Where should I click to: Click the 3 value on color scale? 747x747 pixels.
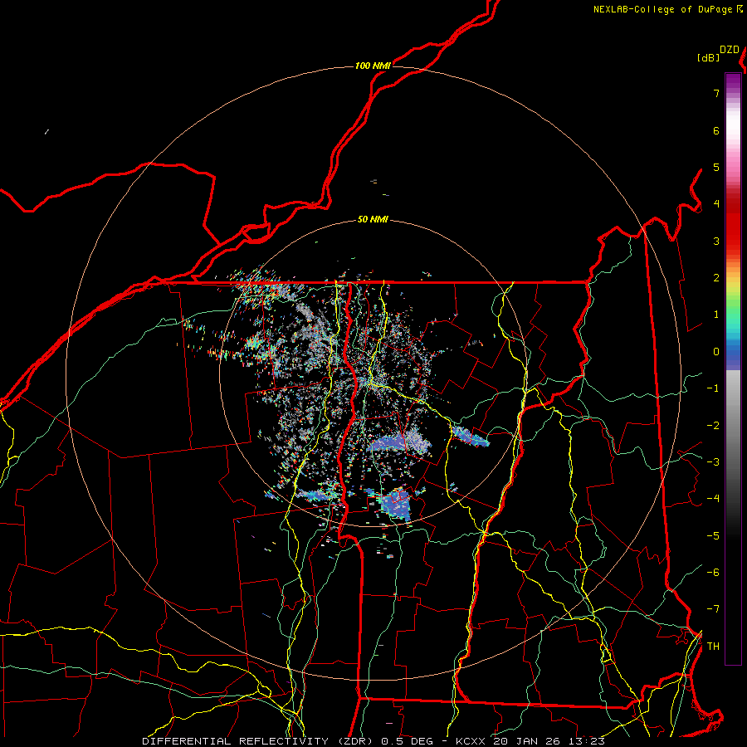[x=716, y=241]
